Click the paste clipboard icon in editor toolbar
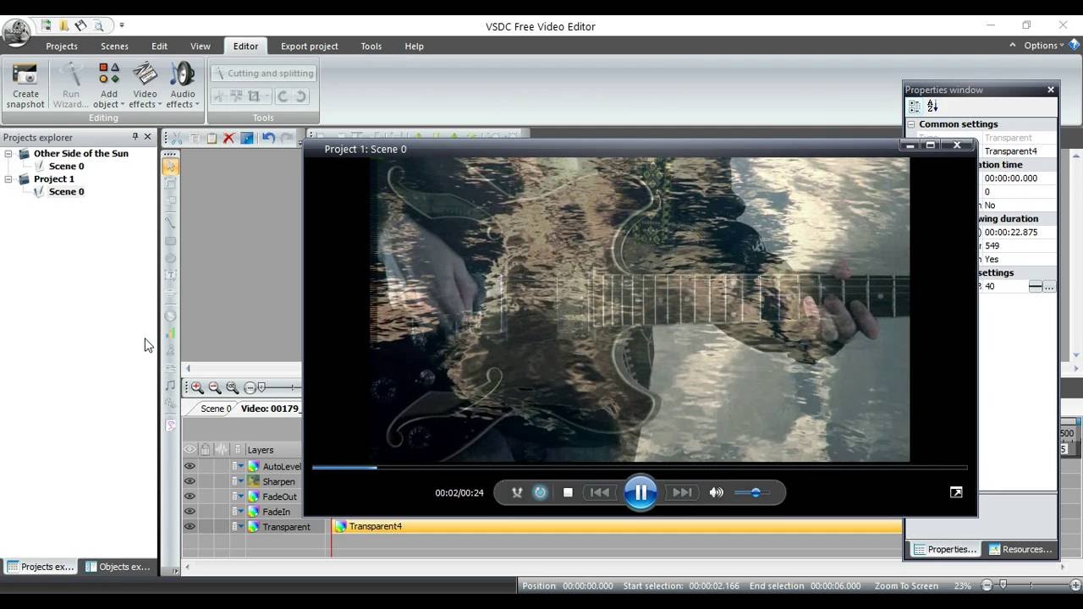The image size is (1083, 609). pyautogui.click(x=212, y=138)
